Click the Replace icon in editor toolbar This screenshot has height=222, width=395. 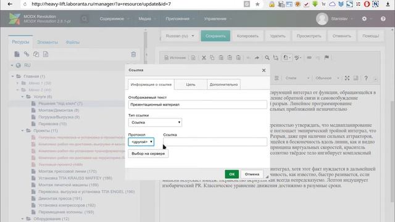276,57
